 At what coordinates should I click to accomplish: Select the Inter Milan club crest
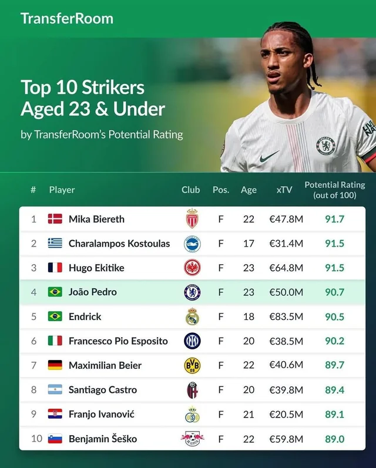pos(192,341)
